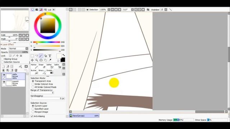230x129 pixels.
Task: Select the rotate view tool
Action: [x=41, y=60]
